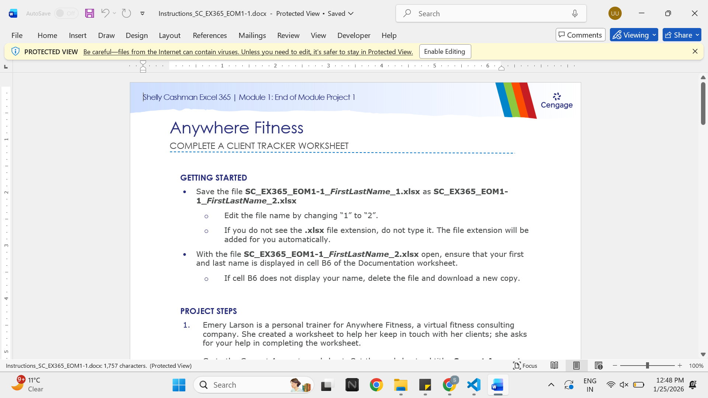The height and width of the screenshot is (398, 708).
Task: Open the View tab
Action: pos(318,35)
